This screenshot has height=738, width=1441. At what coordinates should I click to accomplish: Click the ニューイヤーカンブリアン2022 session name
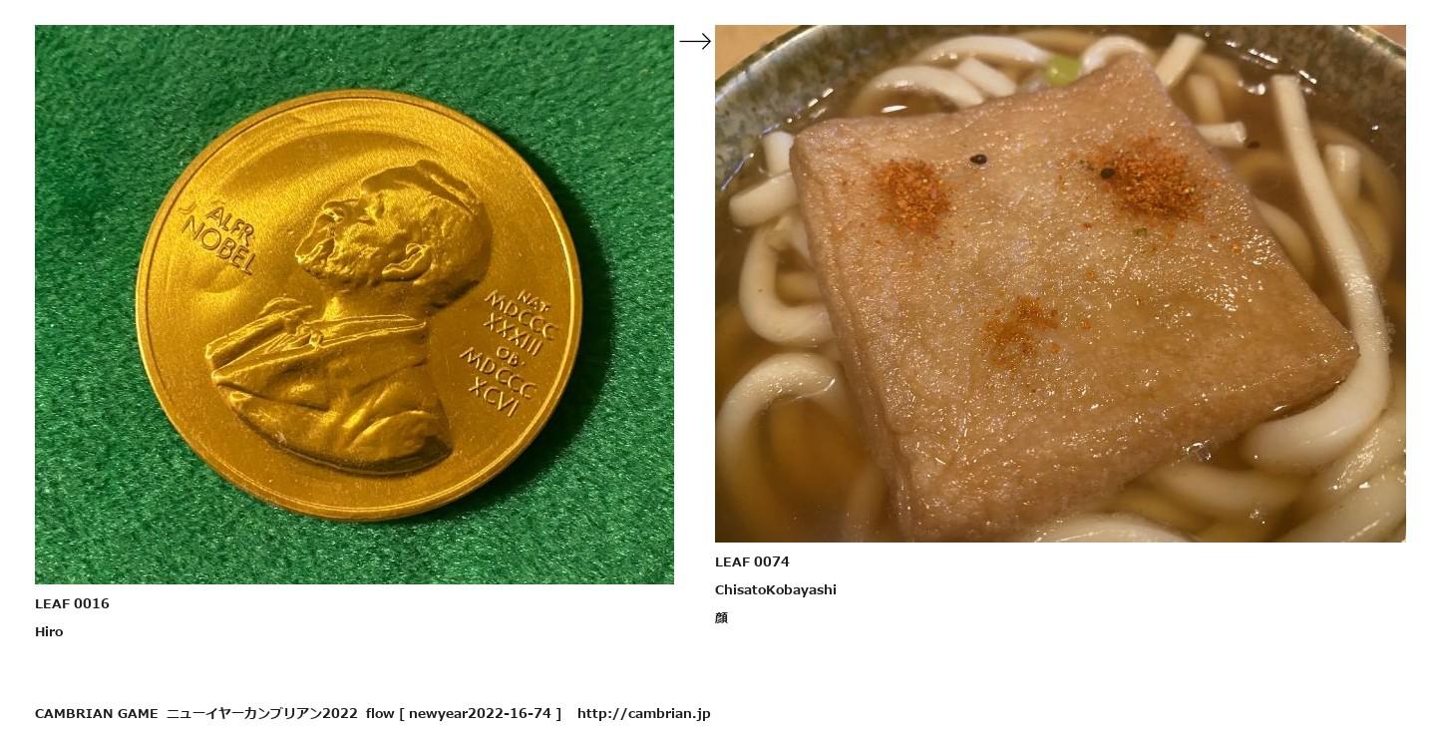click(x=262, y=713)
